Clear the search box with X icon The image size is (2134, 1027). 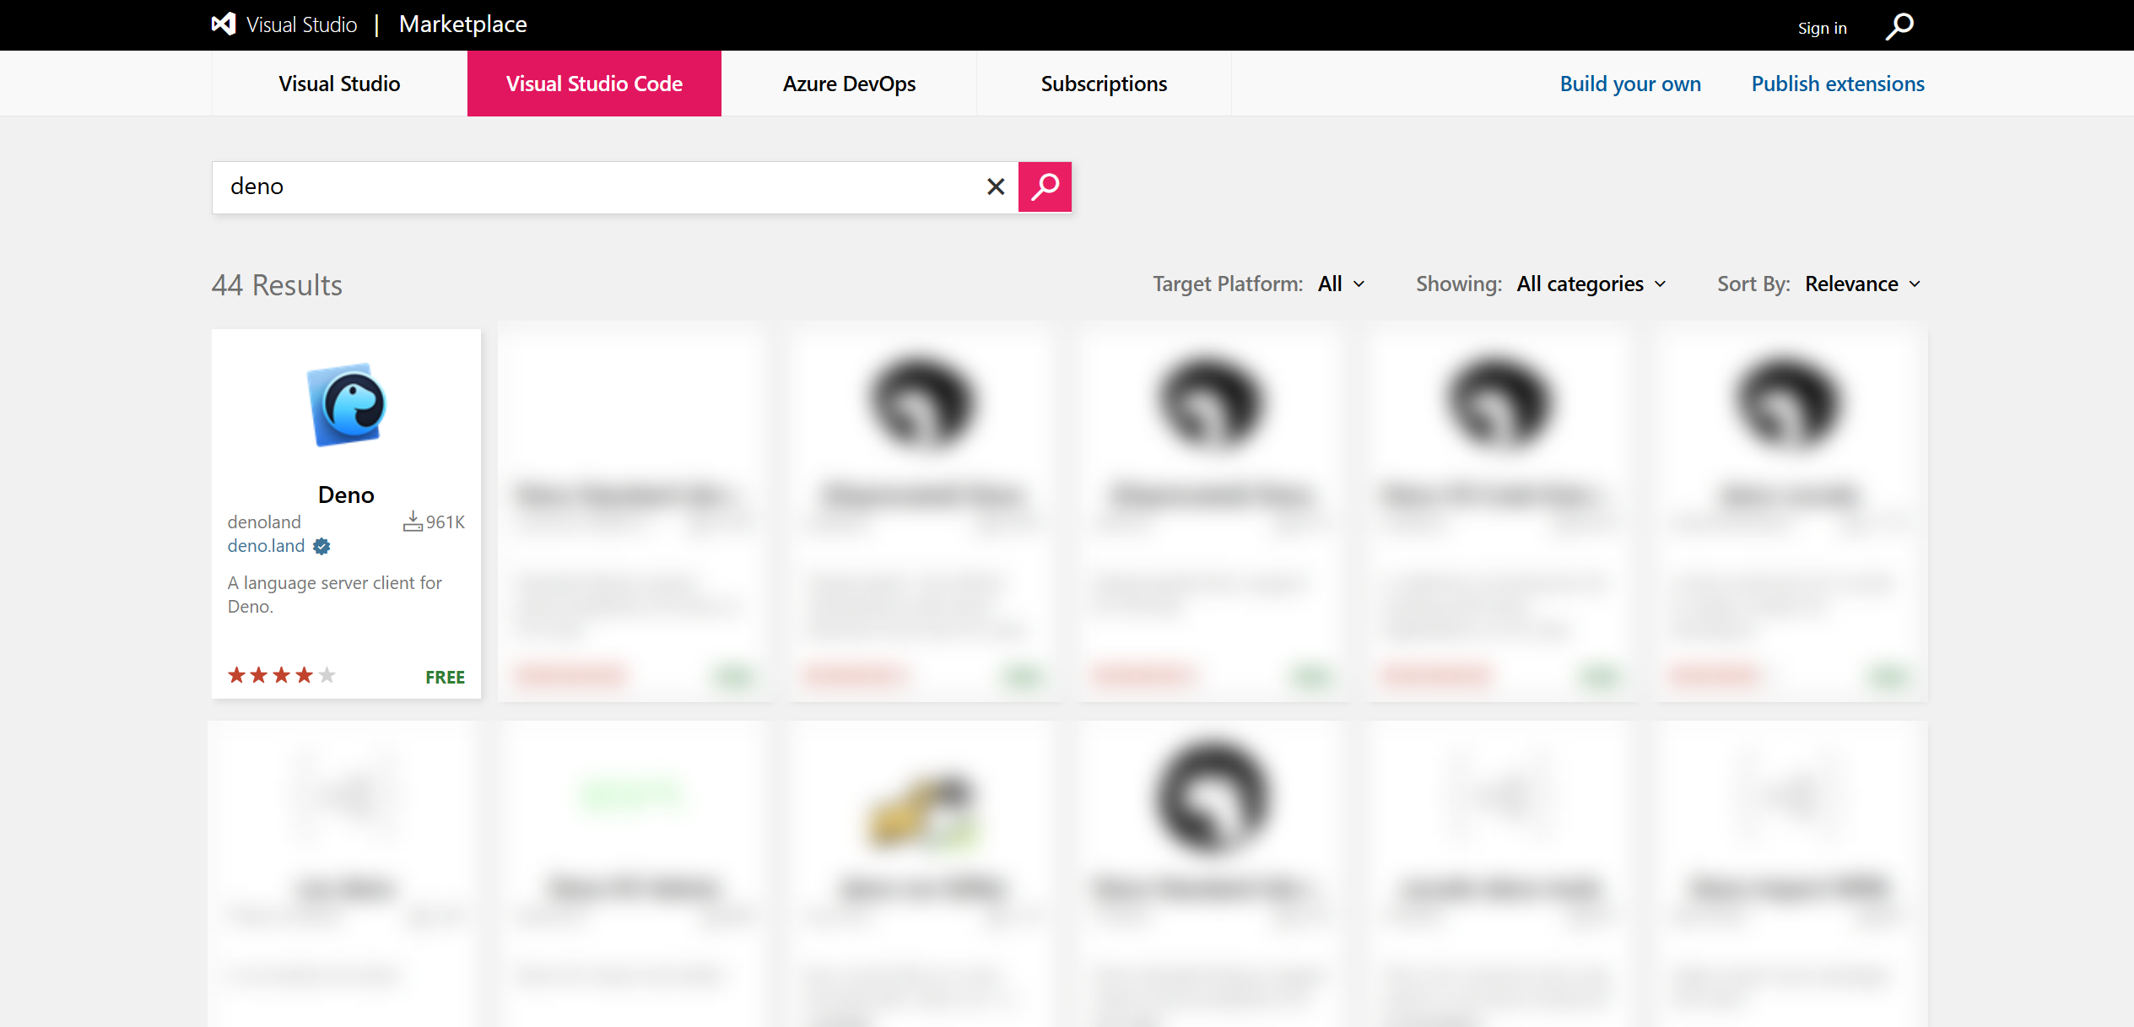pos(996,186)
